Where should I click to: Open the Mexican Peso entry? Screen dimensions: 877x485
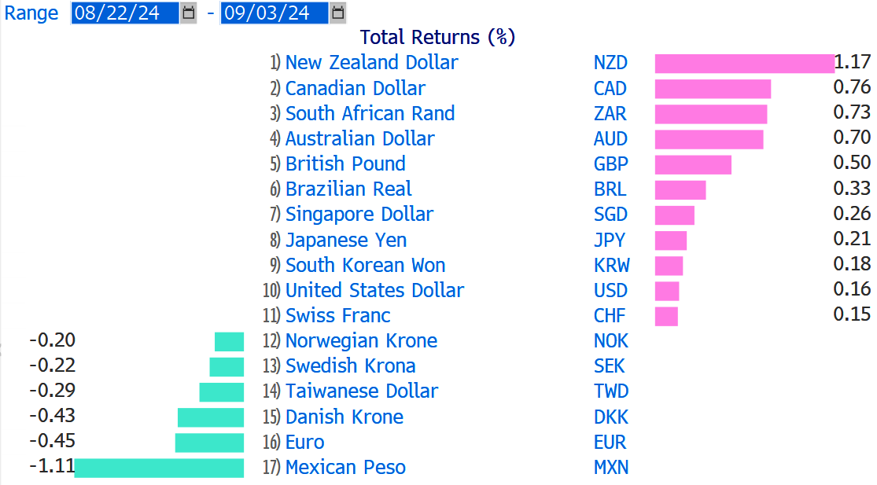tap(345, 467)
